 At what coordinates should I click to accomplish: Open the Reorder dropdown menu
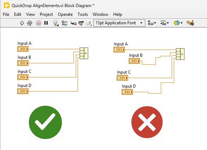pos(178,23)
